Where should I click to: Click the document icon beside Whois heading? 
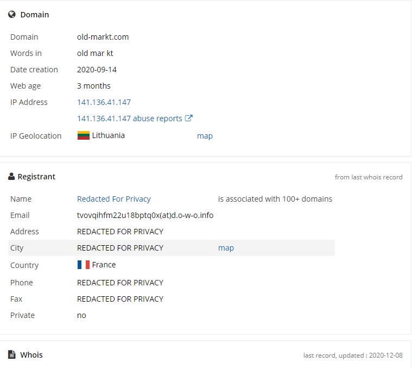[x=11, y=354]
